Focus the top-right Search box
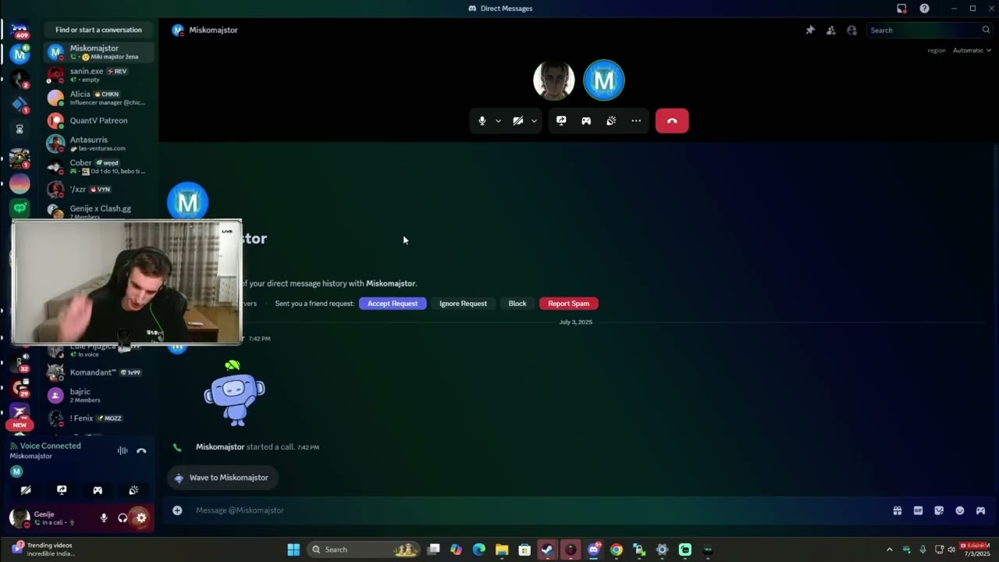Image resolution: width=999 pixels, height=562 pixels. 929,30
